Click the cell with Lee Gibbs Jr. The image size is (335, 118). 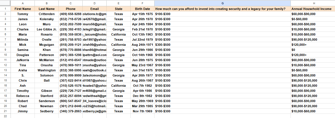(46, 29)
